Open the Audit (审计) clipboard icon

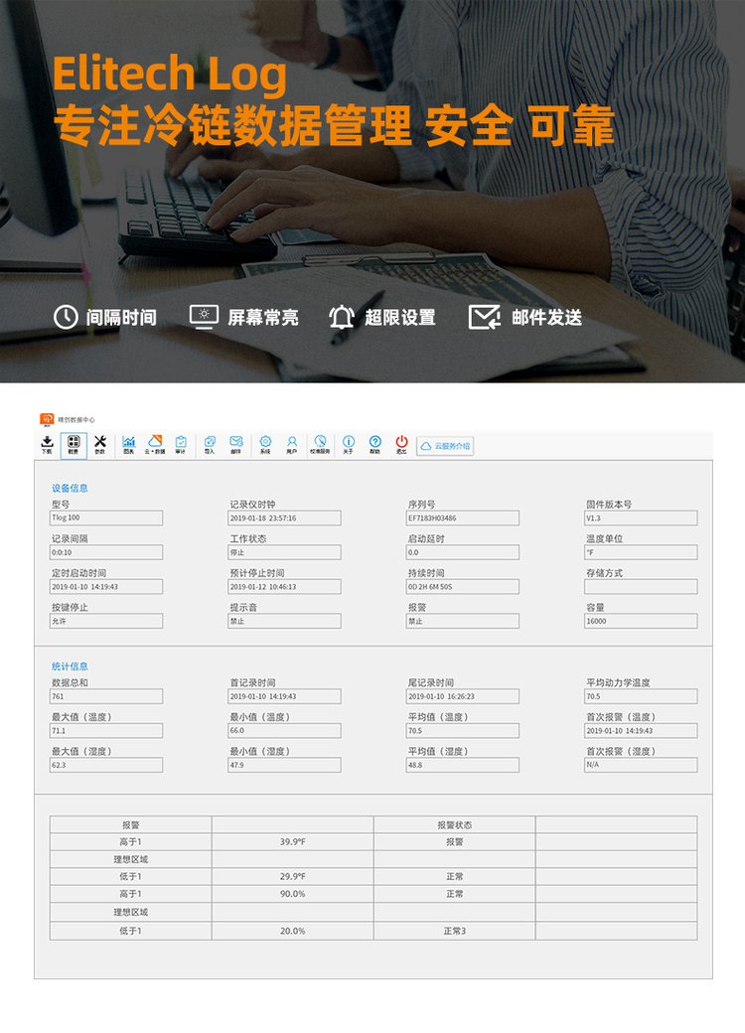(181, 445)
